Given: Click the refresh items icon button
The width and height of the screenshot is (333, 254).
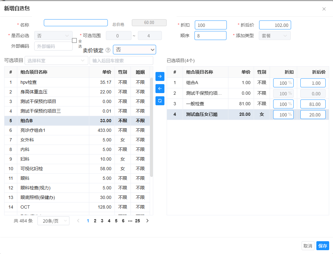Looking at the screenshot, I should pyautogui.click(x=160, y=101).
